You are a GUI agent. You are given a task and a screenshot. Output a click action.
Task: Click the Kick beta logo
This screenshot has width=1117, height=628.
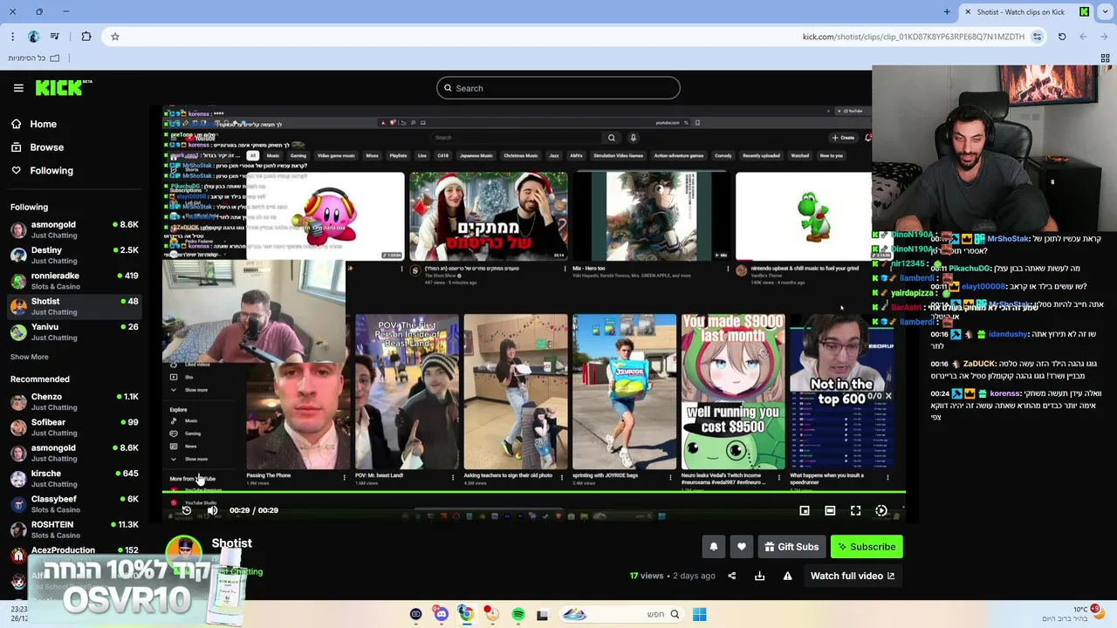64,87
